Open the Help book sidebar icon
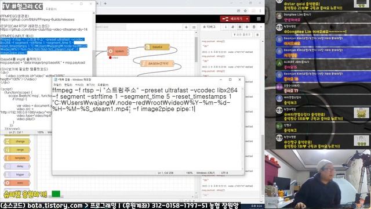Screen dimensions: 371x209 click(232, 27)
